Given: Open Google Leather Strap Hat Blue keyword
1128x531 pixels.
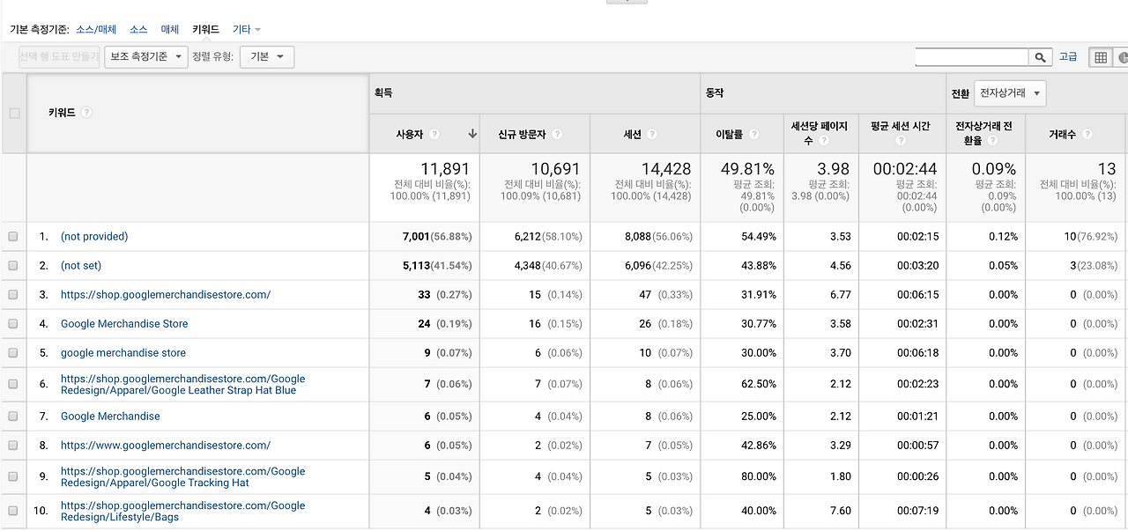Looking at the screenshot, I should [x=182, y=384].
